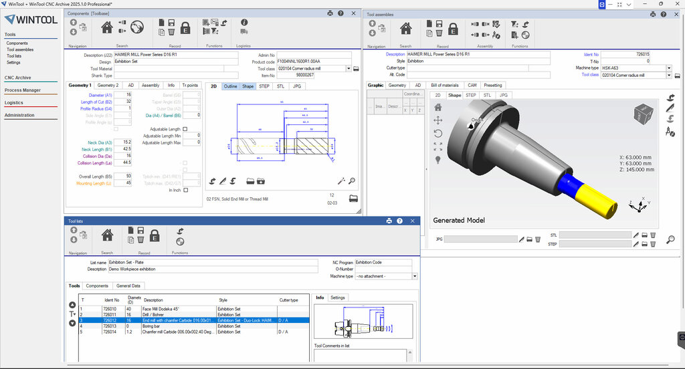Move tool up with arrow beside the tool table
This screenshot has width=685, height=369.
coord(72,305)
